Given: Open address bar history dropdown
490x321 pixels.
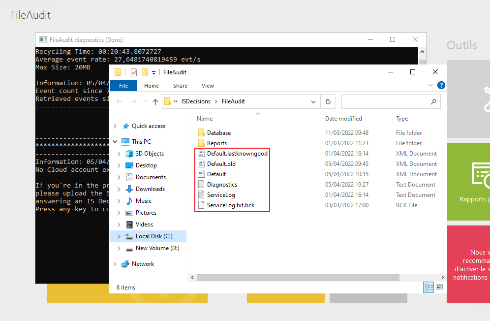Looking at the screenshot, I should tap(313, 102).
